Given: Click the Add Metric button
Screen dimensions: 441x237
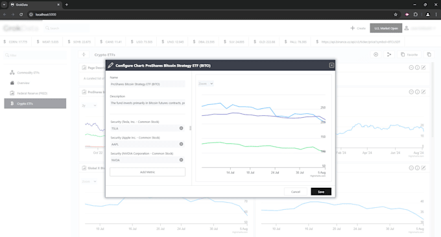Looking at the screenshot, I should pos(147,172).
